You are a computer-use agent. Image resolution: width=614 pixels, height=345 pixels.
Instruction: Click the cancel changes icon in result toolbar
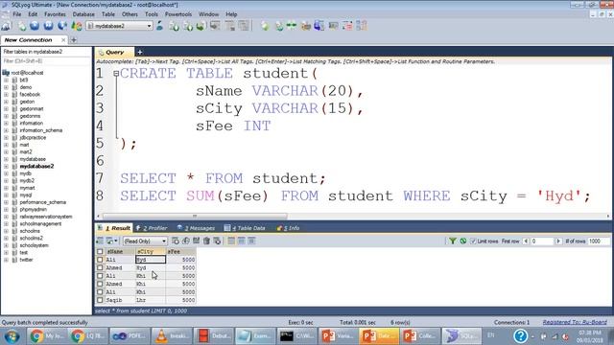[x=217, y=241]
